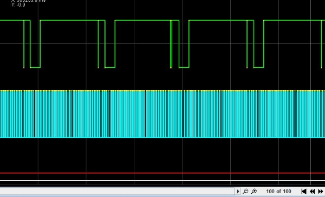Jump to the first buffer with skip-to-start button

tap(304, 191)
